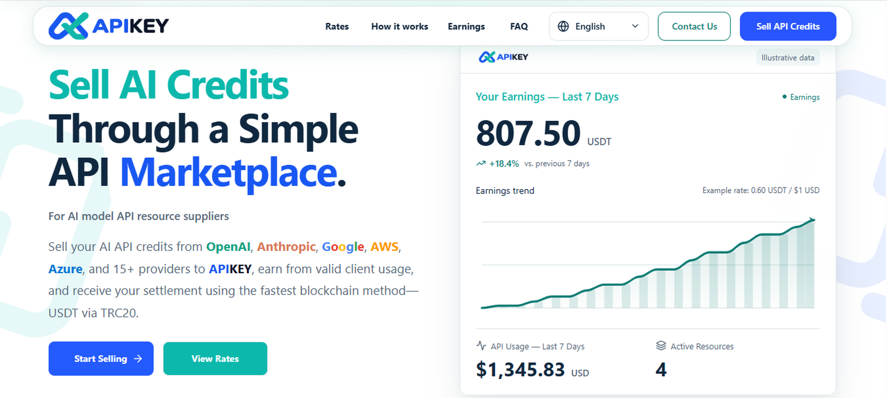Click the green Earnings legend dot

coord(784,97)
